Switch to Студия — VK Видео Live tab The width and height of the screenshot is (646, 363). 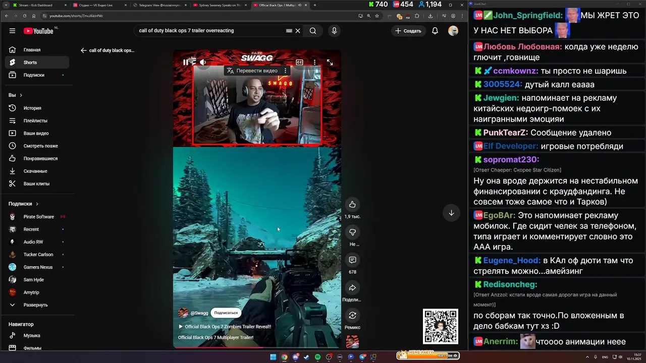(99, 5)
